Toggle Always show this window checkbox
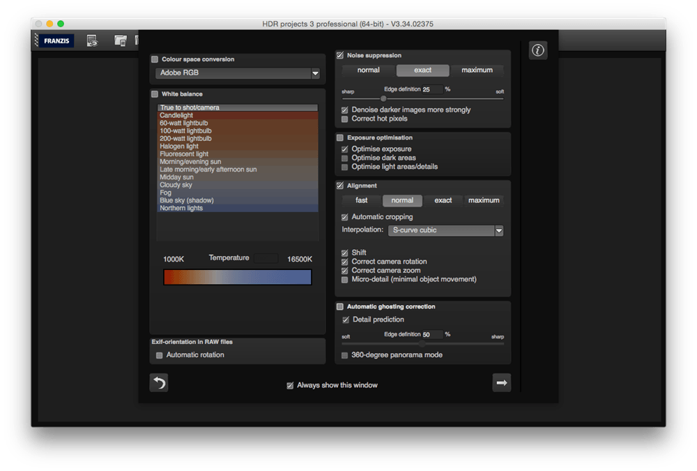The width and height of the screenshot is (697, 471). pyautogui.click(x=290, y=386)
